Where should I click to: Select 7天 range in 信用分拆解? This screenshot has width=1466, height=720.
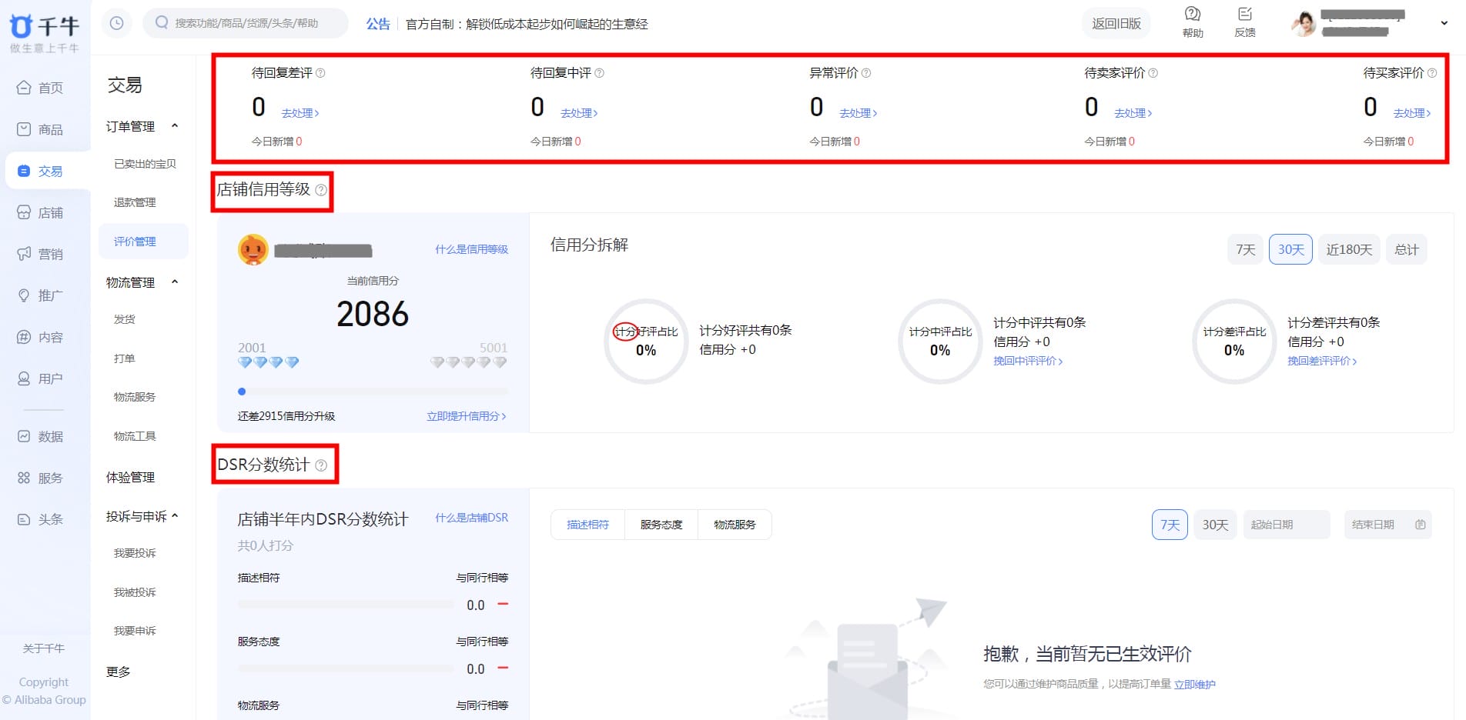pyautogui.click(x=1244, y=248)
